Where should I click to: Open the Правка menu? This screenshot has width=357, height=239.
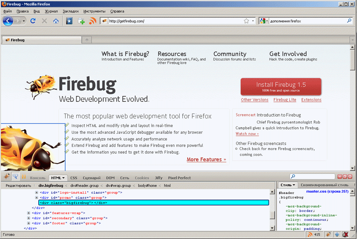23,11
